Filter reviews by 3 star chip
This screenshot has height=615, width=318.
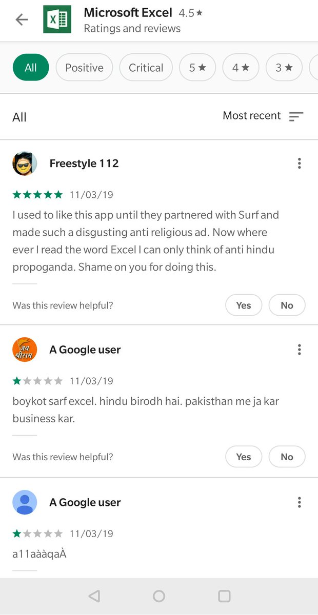pyautogui.click(x=284, y=68)
